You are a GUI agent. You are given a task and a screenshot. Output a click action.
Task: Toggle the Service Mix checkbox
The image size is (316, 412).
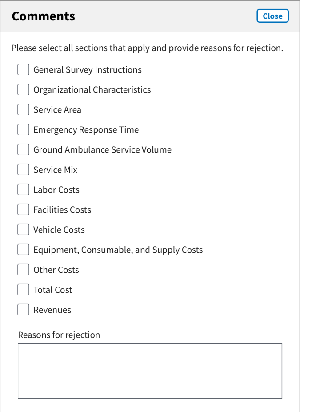(24, 170)
